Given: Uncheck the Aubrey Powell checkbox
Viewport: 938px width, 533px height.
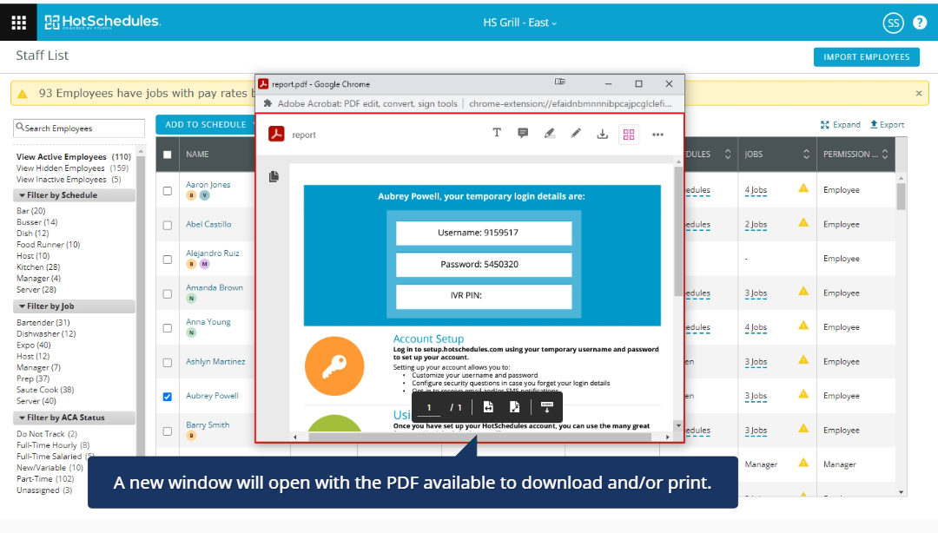Looking at the screenshot, I should pos(168,397).
